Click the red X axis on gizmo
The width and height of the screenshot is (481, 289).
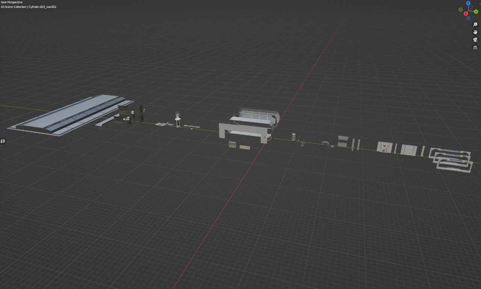click(466, 14)
